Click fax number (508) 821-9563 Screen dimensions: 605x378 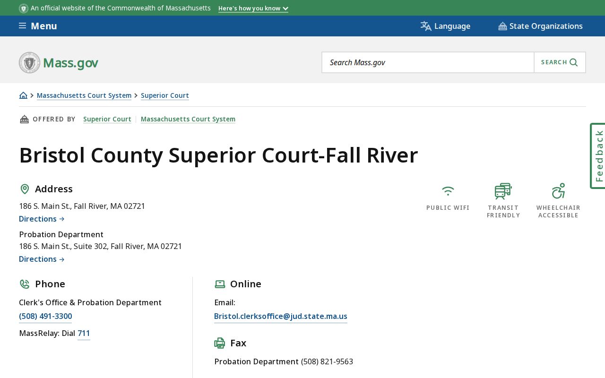click(327, 361)
